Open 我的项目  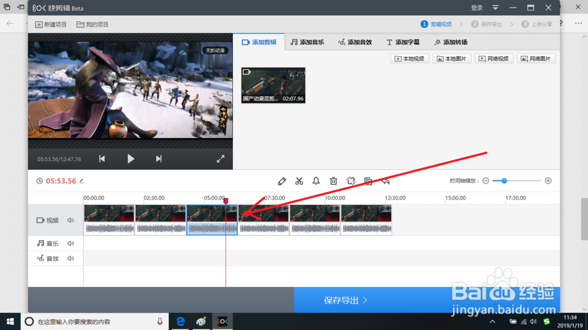click(x=92, y=24)
